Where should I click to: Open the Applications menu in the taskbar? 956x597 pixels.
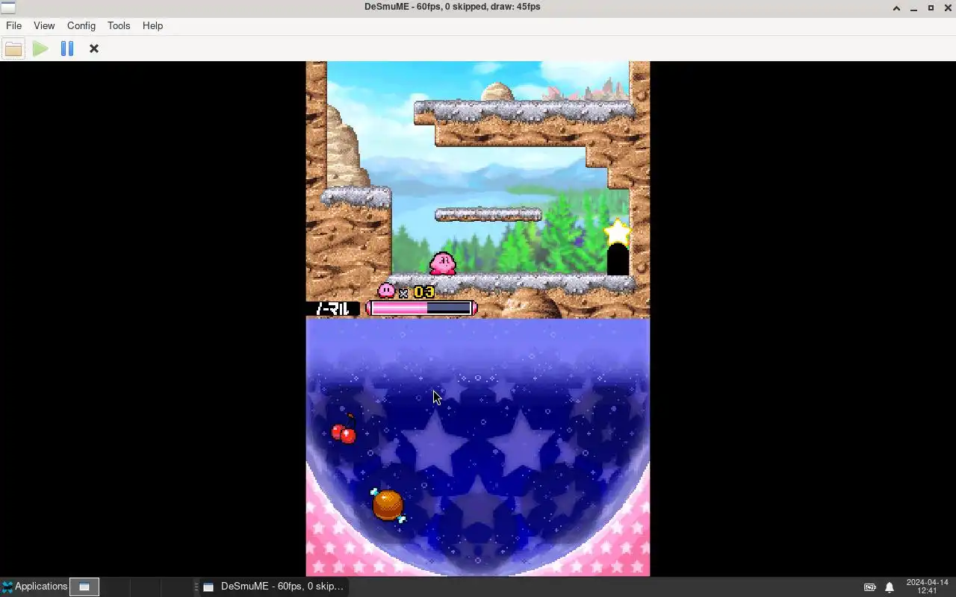(x=34, y=587)
